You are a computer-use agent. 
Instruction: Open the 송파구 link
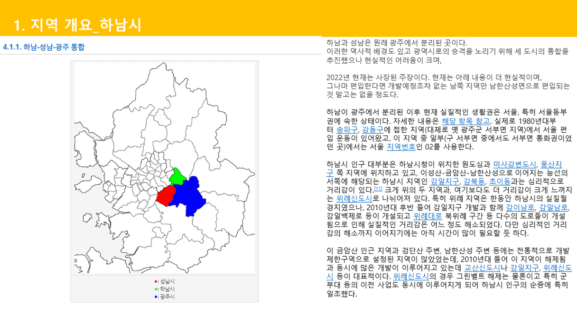[x=347, y=129]
